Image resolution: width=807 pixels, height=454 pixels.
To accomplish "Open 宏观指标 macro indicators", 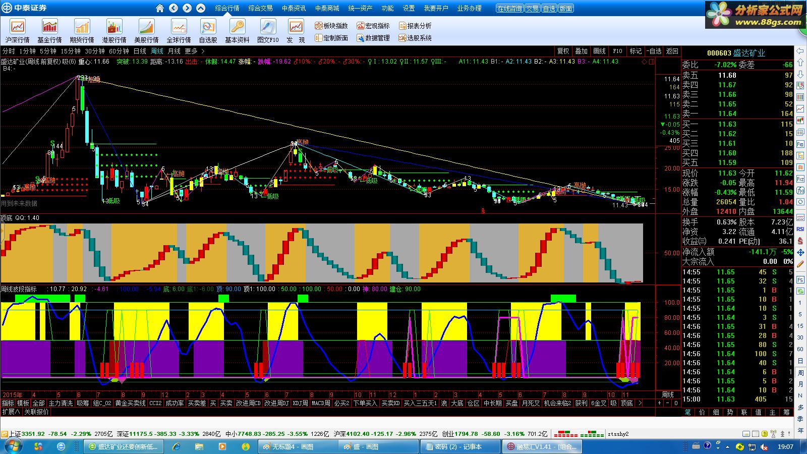I will (373, 26).
